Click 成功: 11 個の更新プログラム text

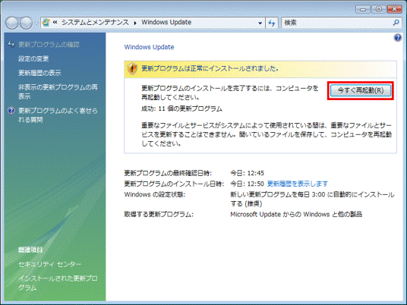181,108
